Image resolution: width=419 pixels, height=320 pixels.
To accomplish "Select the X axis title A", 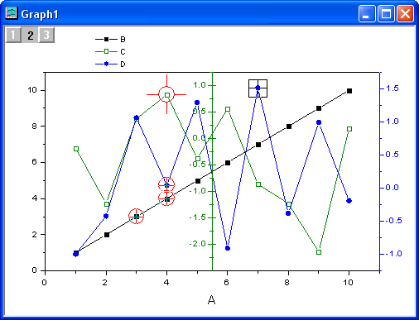I will click(x=211, y=299).
